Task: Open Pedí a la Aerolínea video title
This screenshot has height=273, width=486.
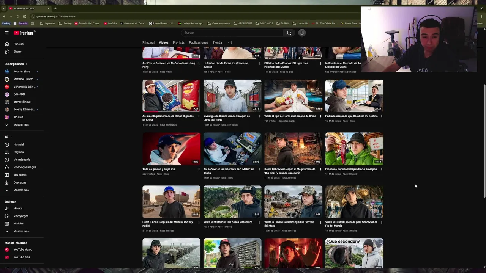Action: point(351,116)
